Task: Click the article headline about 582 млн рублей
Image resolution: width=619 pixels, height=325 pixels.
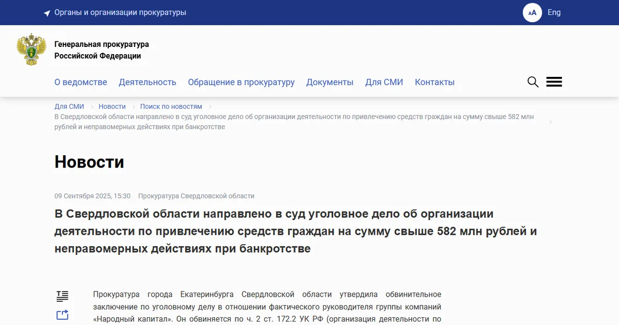Action: 296,231
